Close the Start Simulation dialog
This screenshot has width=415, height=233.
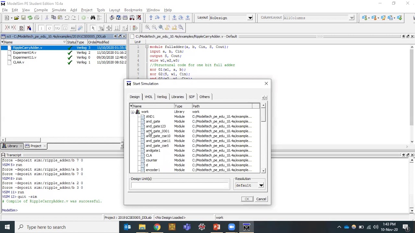[266, 83]
